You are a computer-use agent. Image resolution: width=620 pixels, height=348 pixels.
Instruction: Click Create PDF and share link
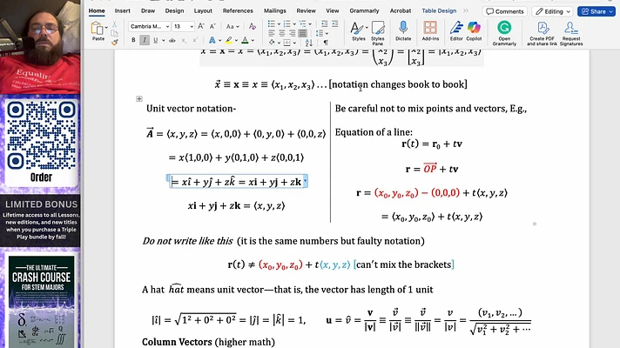542,33
